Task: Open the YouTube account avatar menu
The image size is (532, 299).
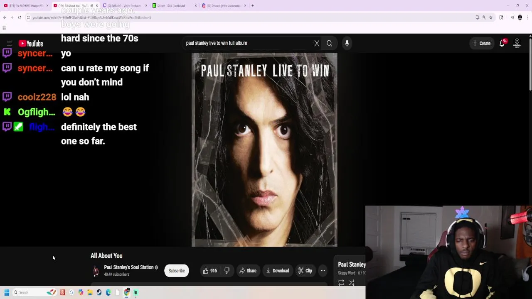Action: (x=517, y=43)
